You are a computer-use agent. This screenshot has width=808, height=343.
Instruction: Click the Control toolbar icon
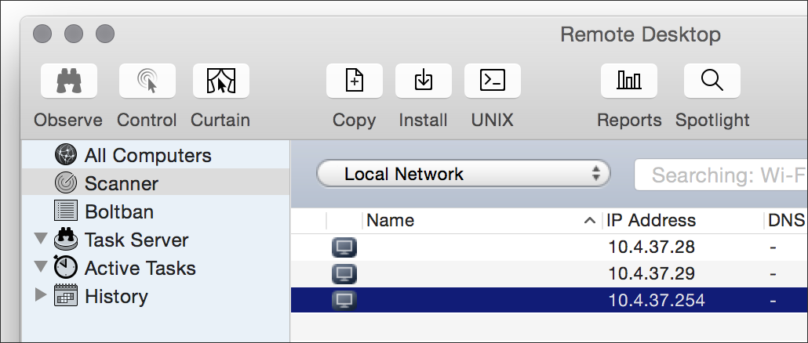click(x=147, y=81)
